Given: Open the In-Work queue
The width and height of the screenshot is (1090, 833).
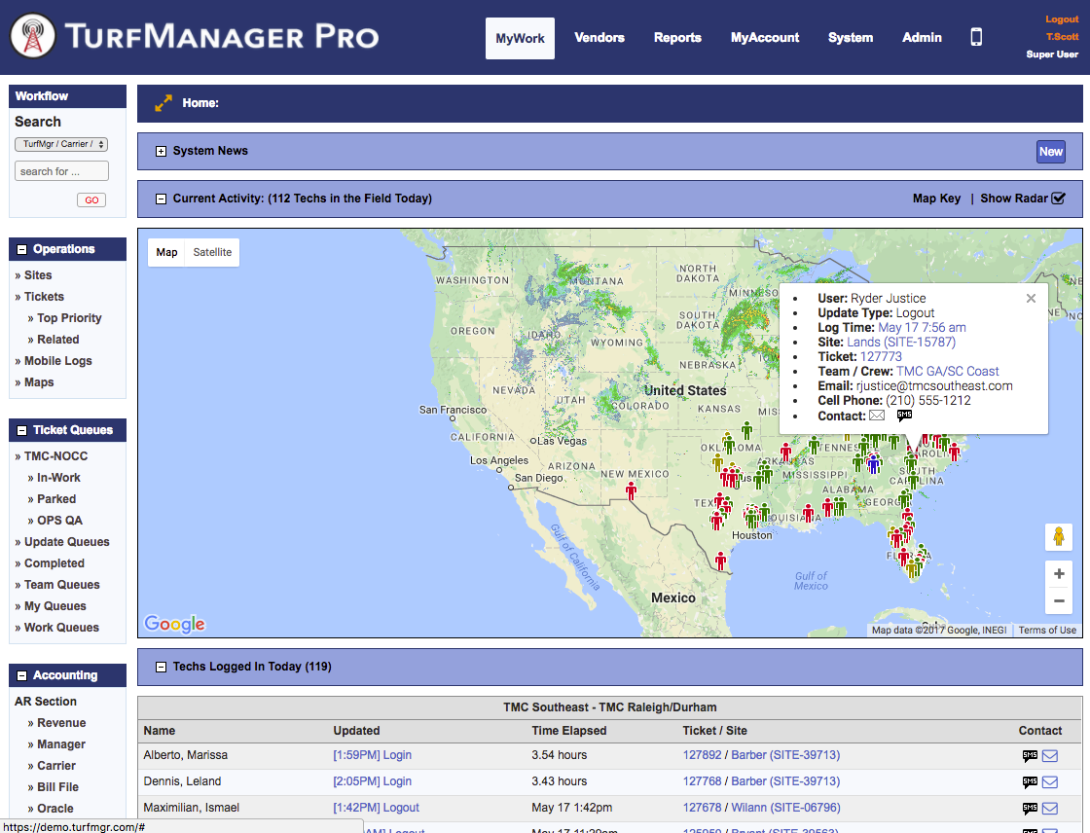Looking at the screenshot, I should click(58, 478).
